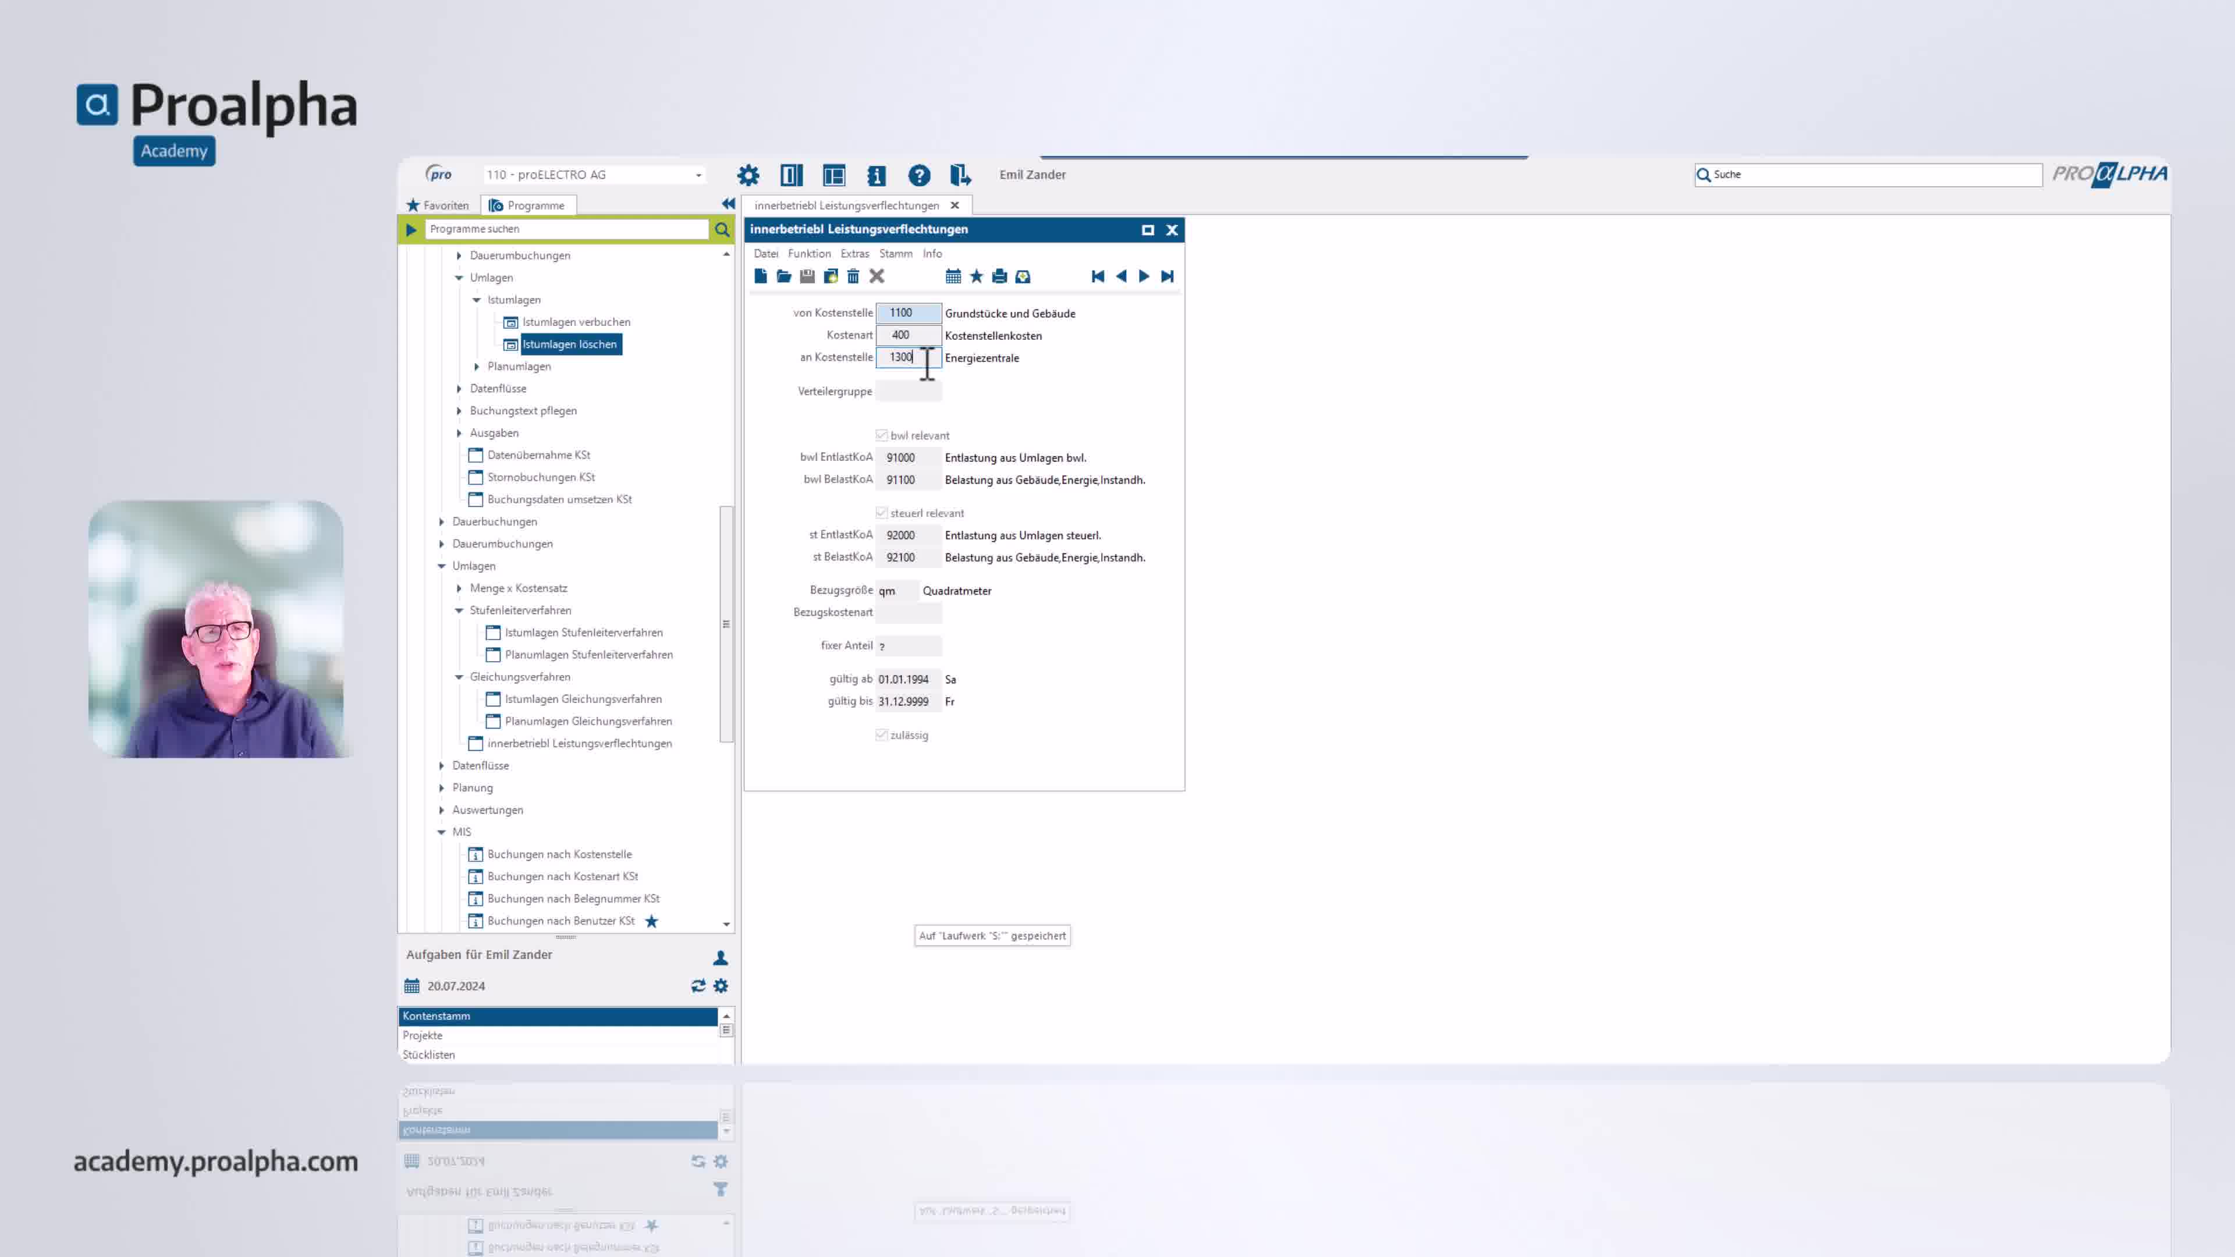The image size is (2235, 1257).
Task: Click the calendar icon in form toolbar
Action: click(953, 276)
